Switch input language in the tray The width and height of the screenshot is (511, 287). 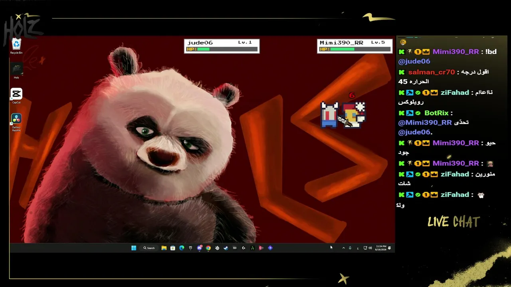[358, 248]
